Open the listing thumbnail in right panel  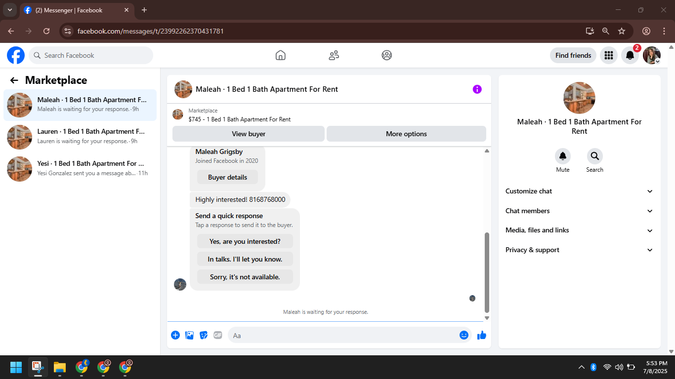[580, 98]
